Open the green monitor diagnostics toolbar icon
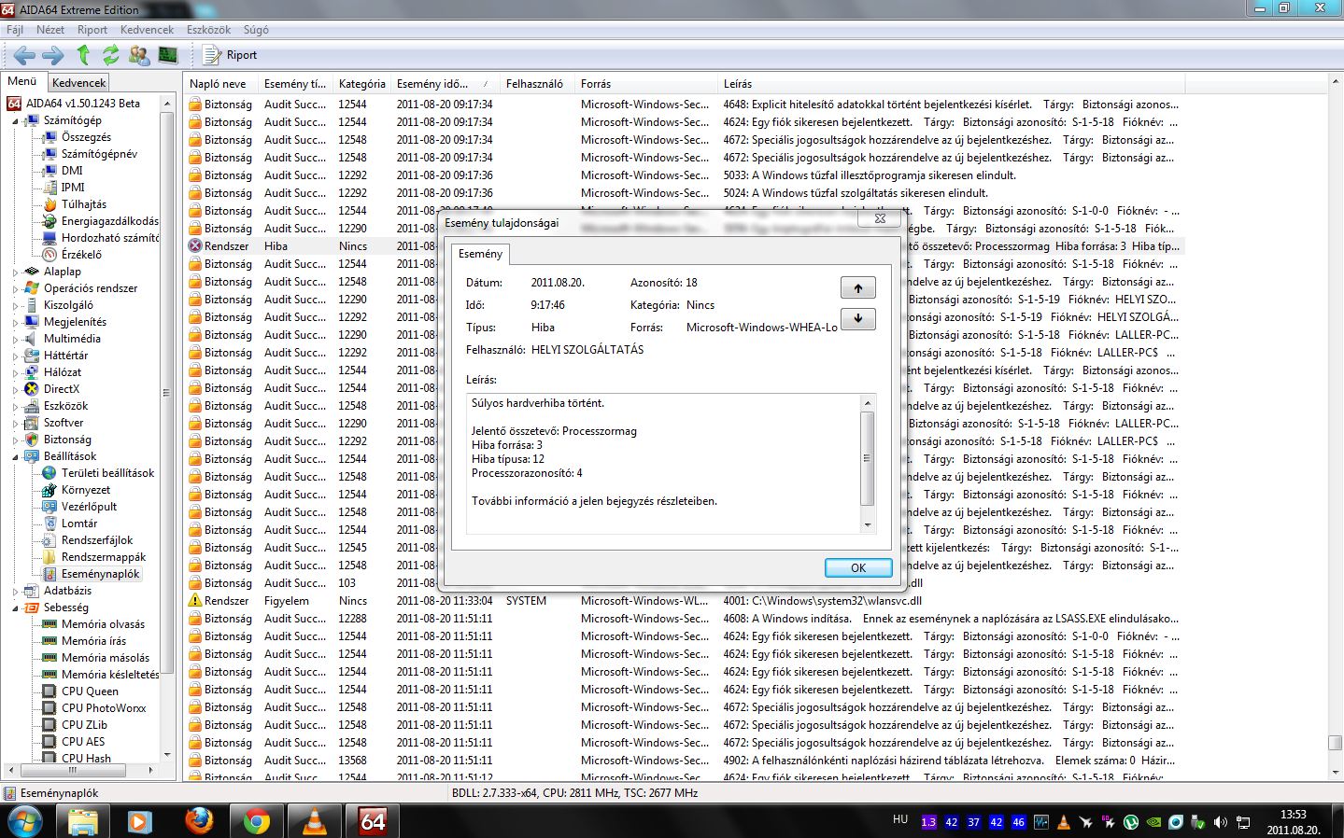This screenshot has width=1344, height=838. point(167,55)
